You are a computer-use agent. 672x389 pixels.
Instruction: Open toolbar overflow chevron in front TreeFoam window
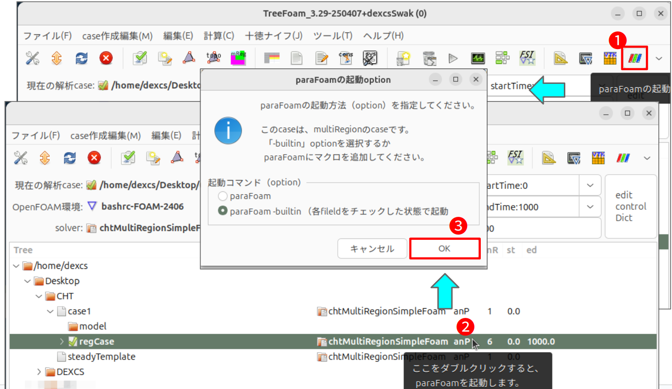click(x=647, y=158)
